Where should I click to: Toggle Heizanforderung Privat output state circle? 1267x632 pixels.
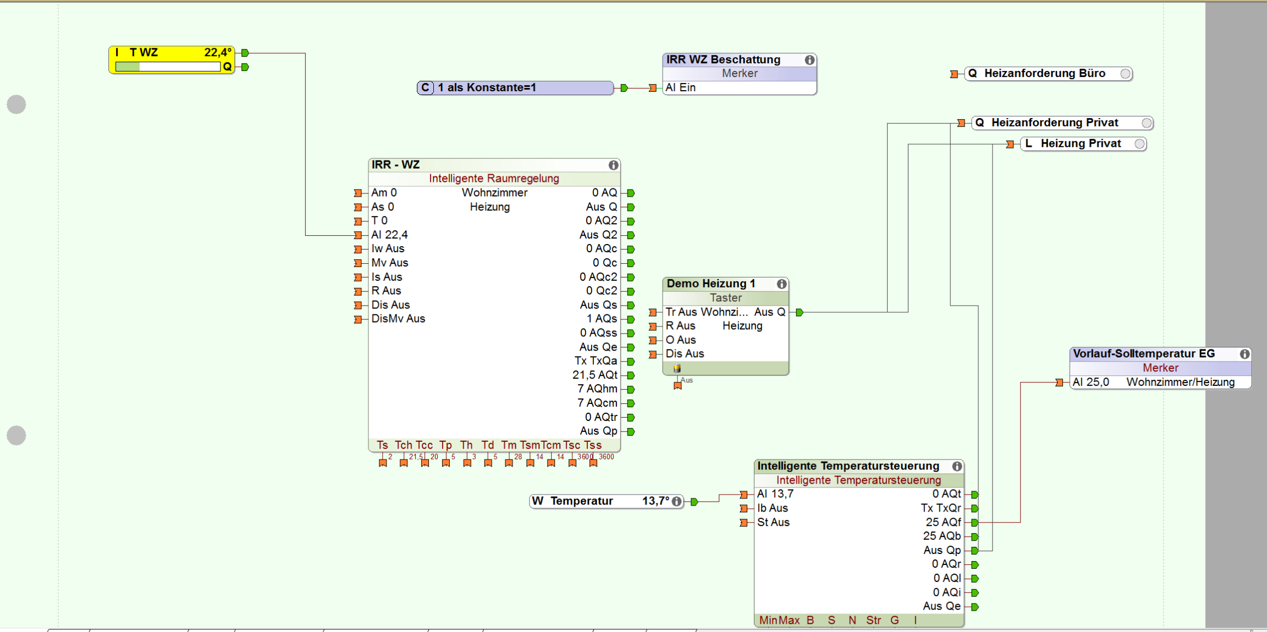pos(1146,123)
